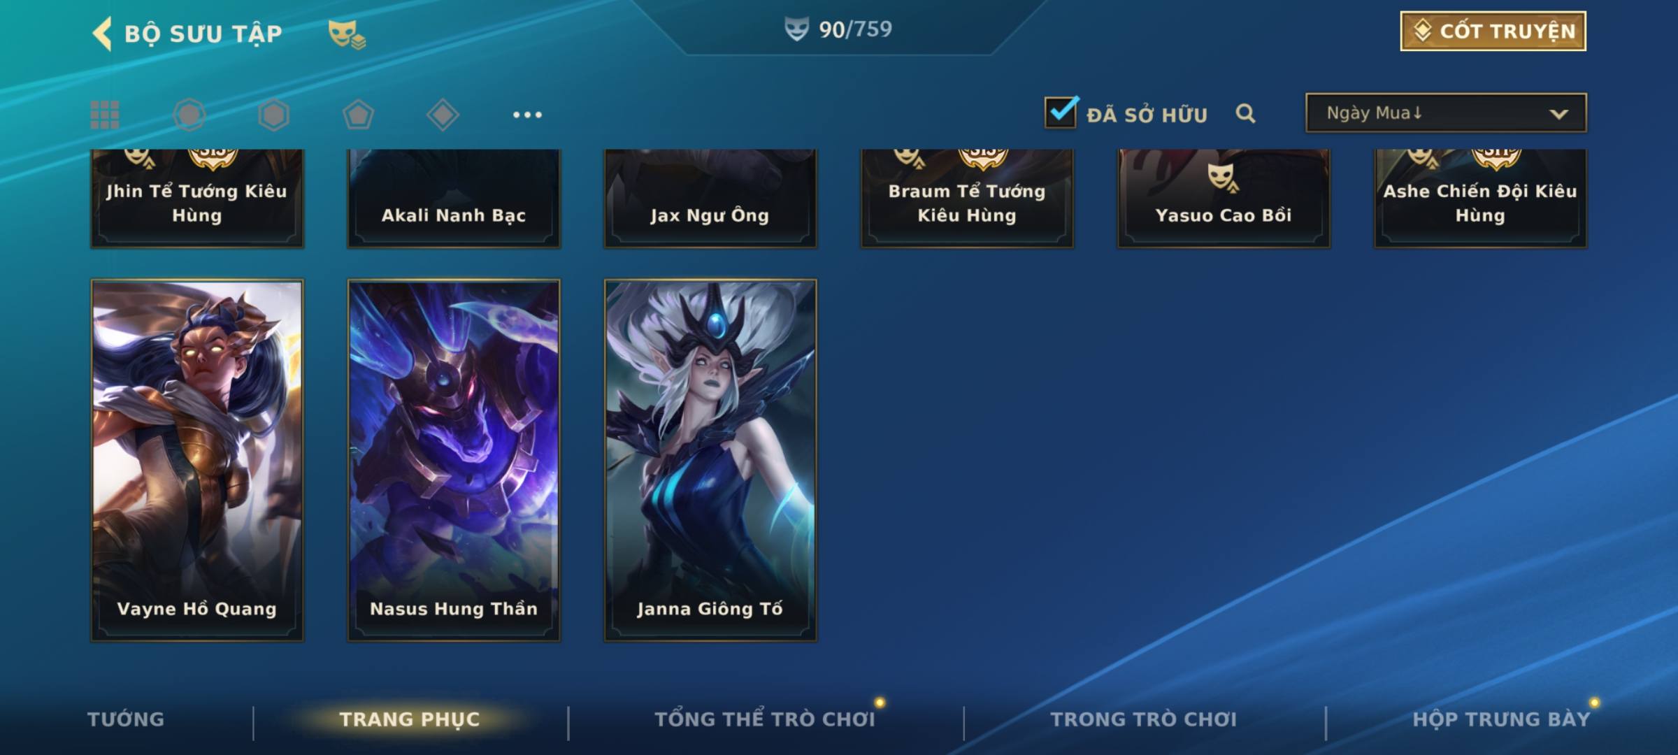Screen dimensions: 1678x755
Task: Select the Vayne Hồ Quang skin card
Action: click(x=197, y=461)
